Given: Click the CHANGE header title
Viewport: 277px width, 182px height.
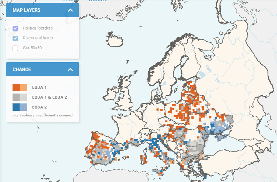Looking at the screenshot, I should tap(22, 69).
